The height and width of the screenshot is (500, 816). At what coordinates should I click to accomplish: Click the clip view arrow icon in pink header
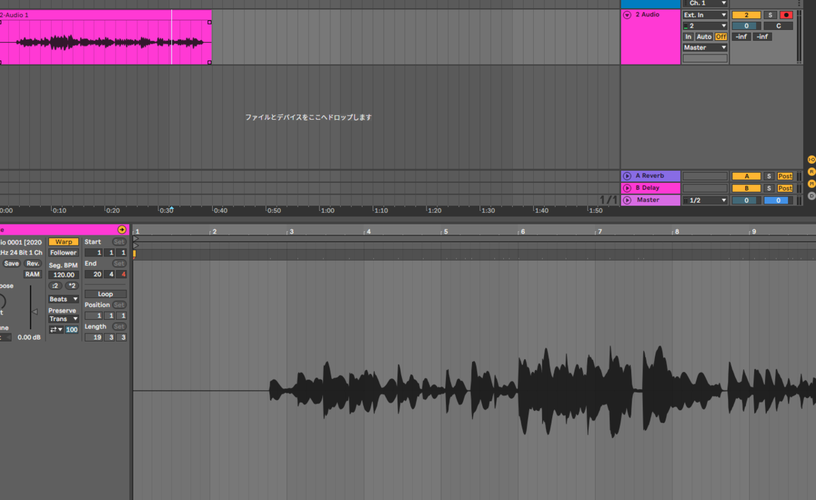pyautogui.click(x=122, y=230)
